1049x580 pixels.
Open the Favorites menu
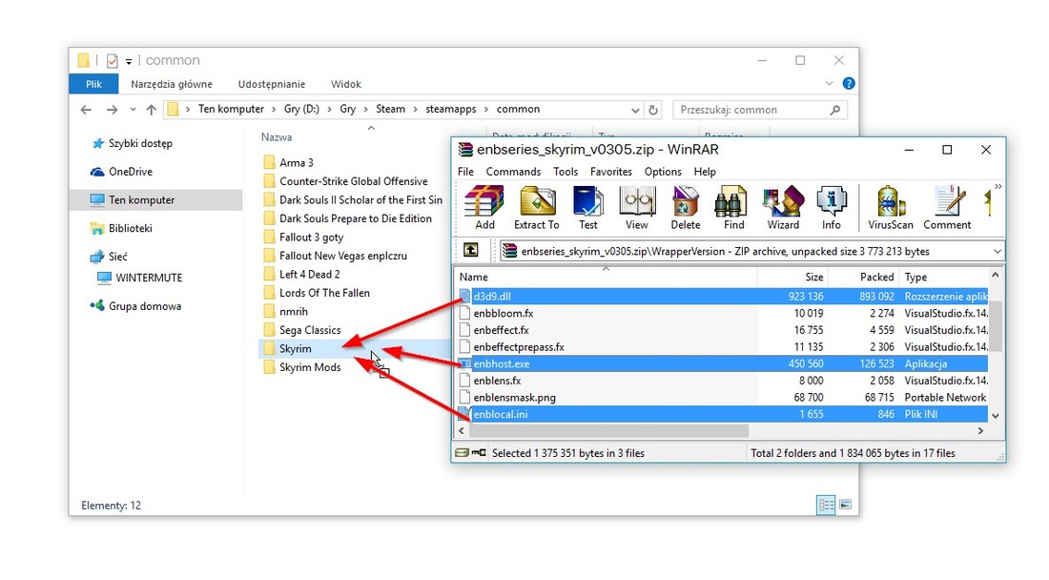coord(610,172)
